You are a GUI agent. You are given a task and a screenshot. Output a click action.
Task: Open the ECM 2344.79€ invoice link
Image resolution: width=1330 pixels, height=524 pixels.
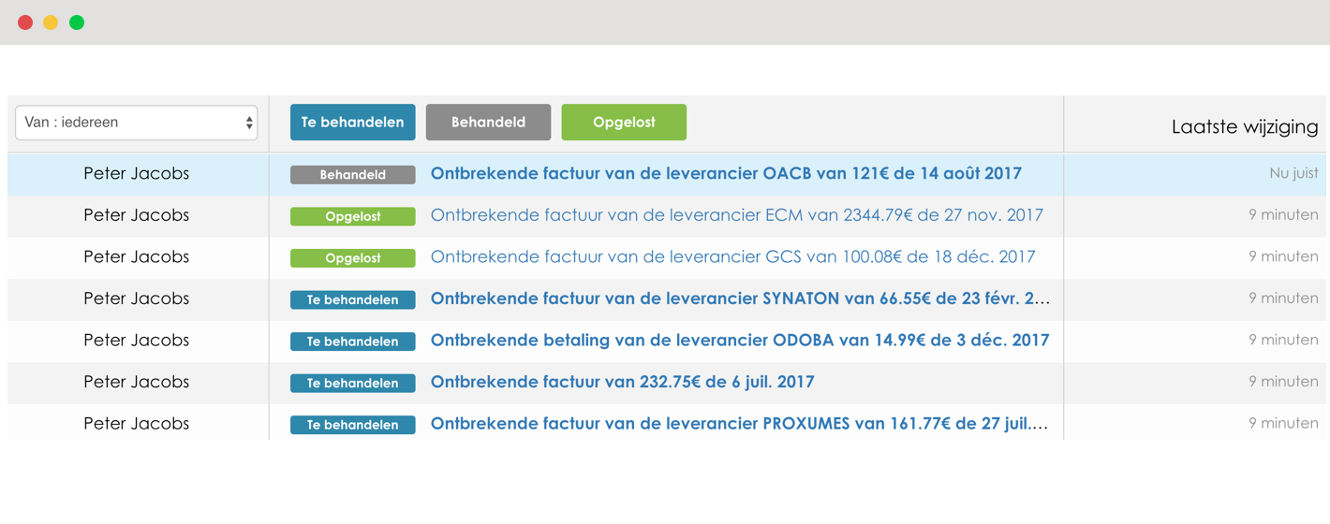(x=737, y=215)
